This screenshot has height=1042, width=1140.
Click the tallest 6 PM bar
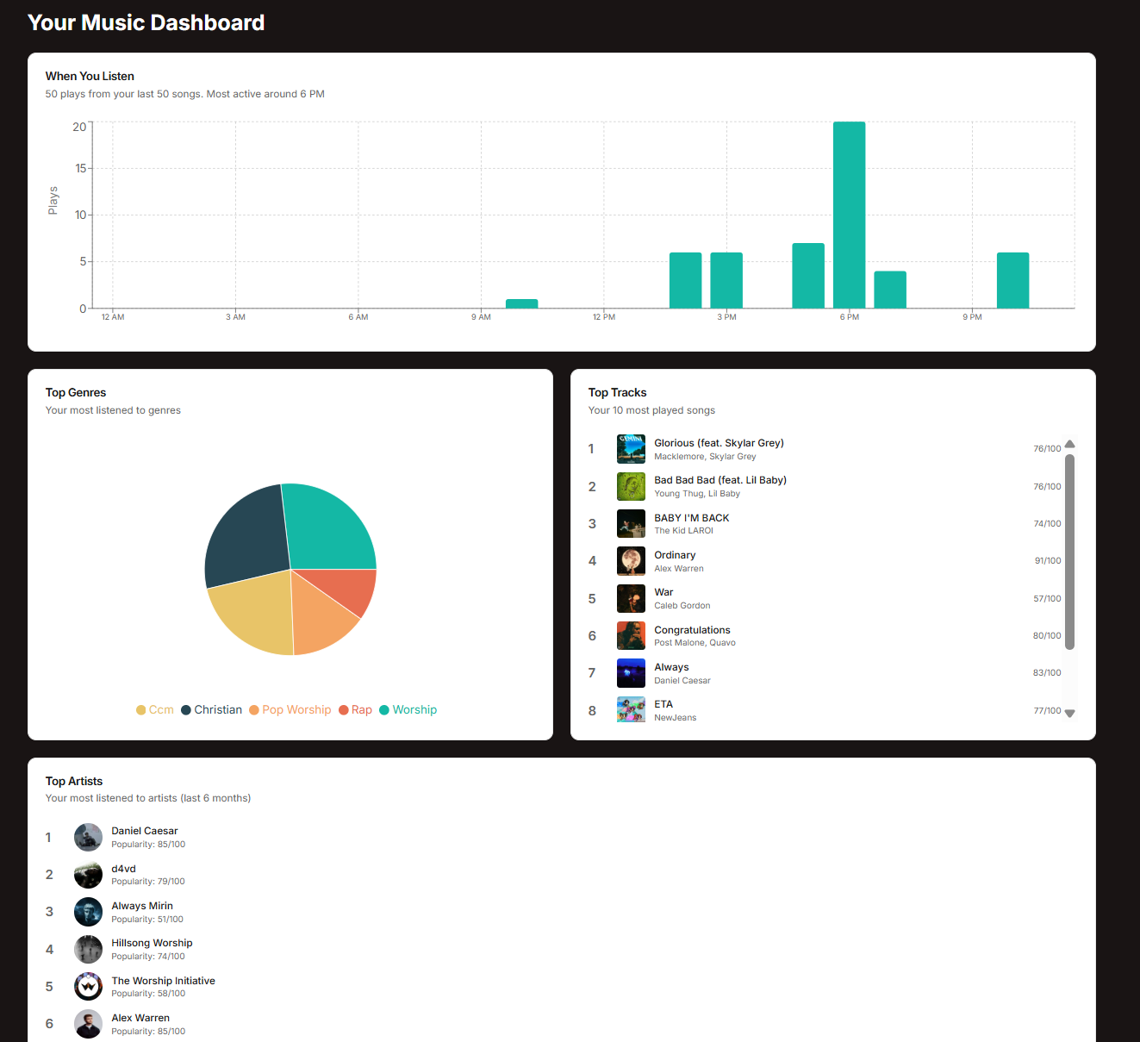pyautogui.click(x=849, y=215)
